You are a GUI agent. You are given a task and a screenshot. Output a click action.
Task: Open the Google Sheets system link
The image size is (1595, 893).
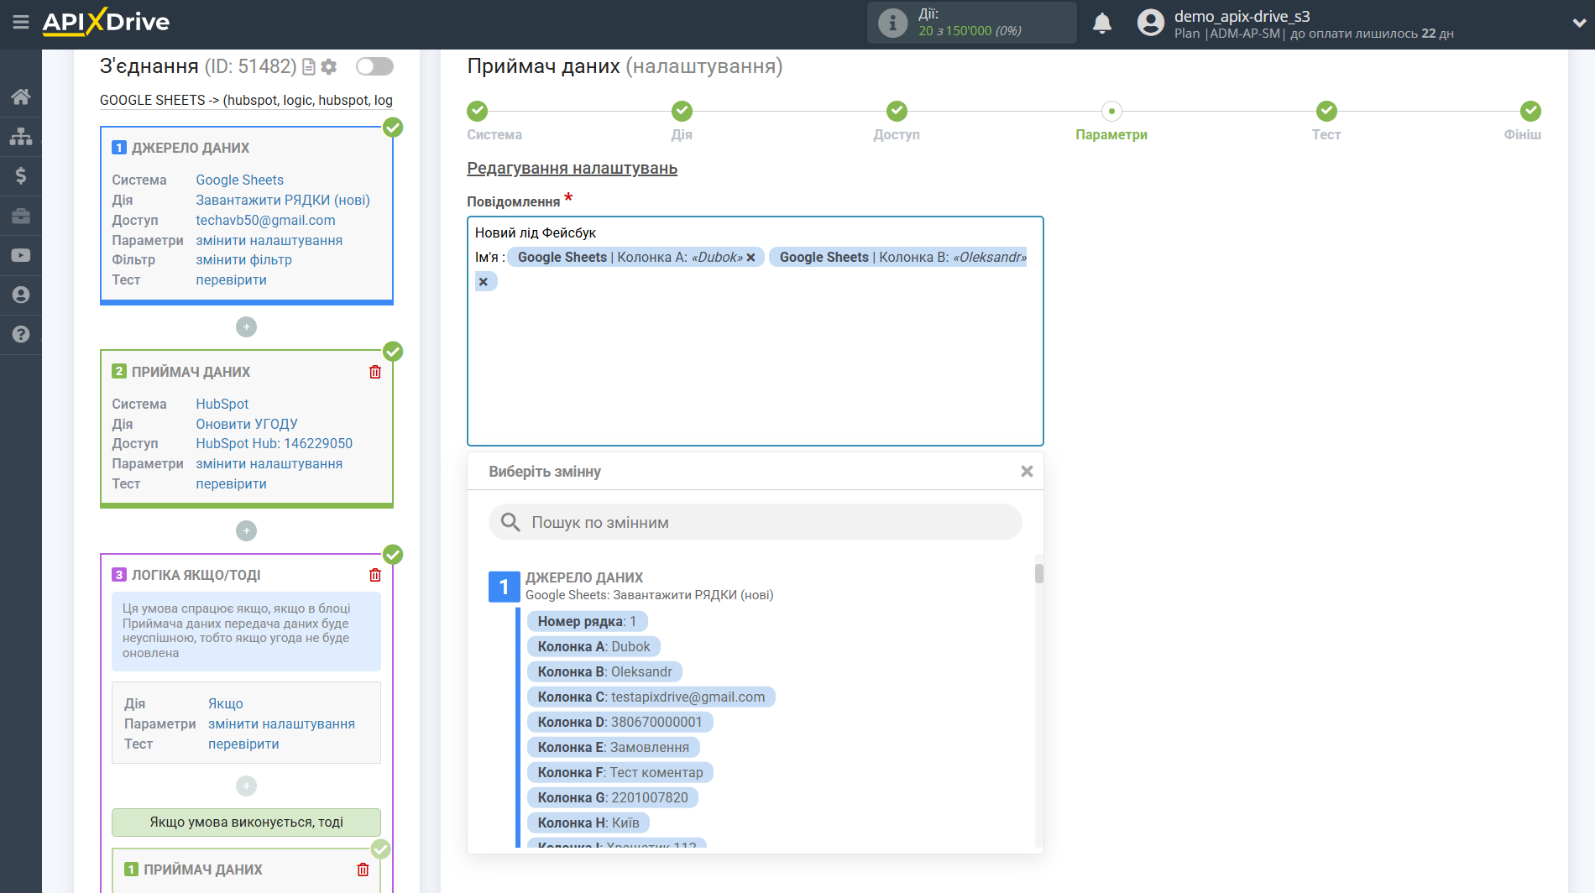point(240,180)
